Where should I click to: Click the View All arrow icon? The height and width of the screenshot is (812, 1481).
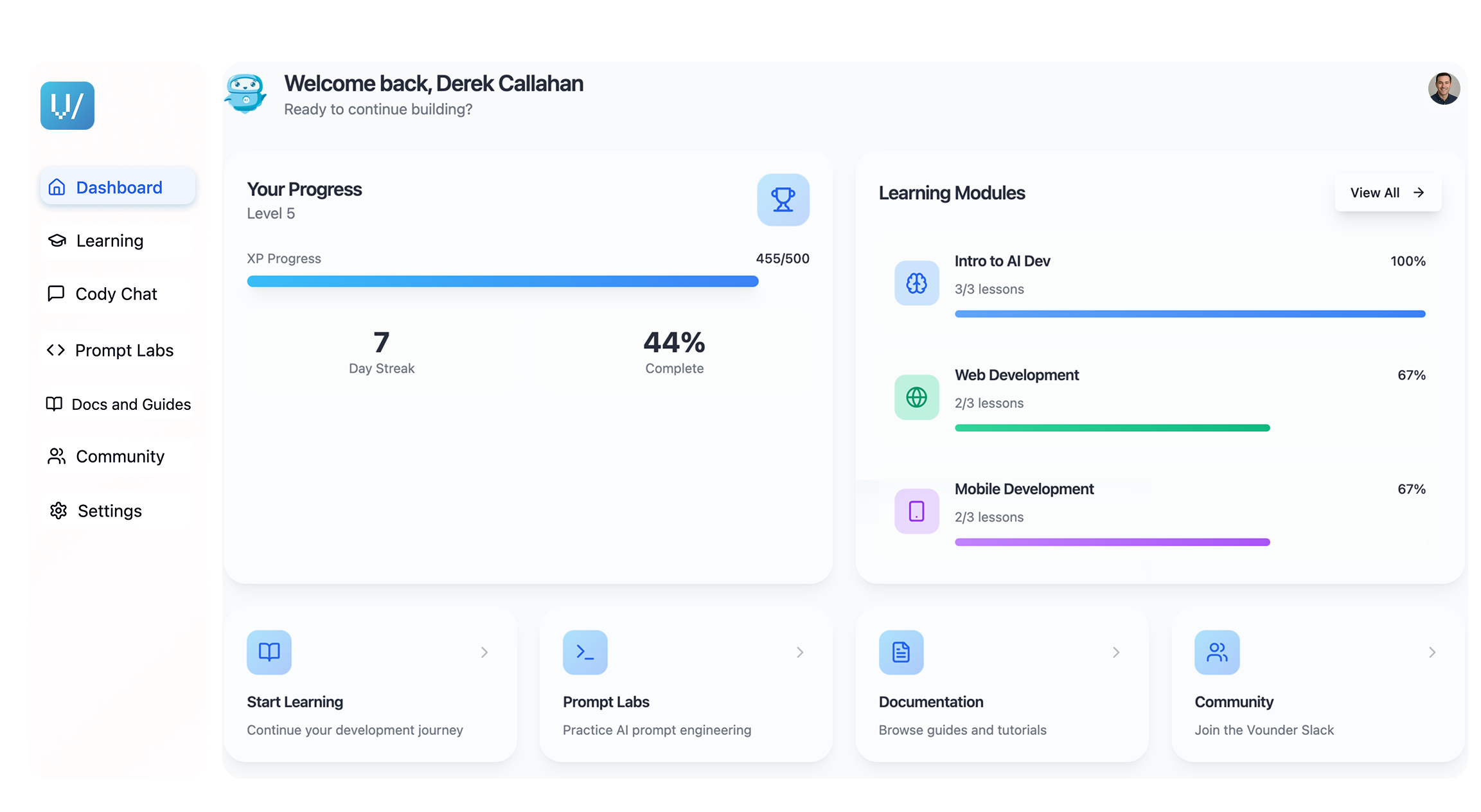click(x=1419, y=192)
